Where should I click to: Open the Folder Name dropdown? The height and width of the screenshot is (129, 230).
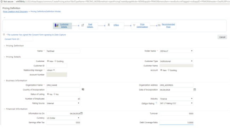pyautogui.click(x=176, y=51)
